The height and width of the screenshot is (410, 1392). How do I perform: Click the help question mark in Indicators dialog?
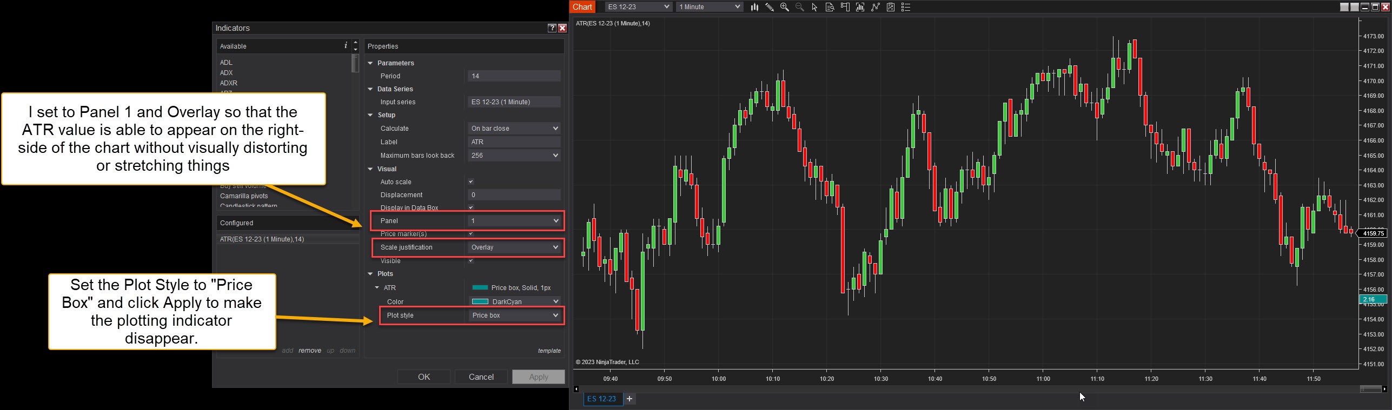(x=552, y=28)
